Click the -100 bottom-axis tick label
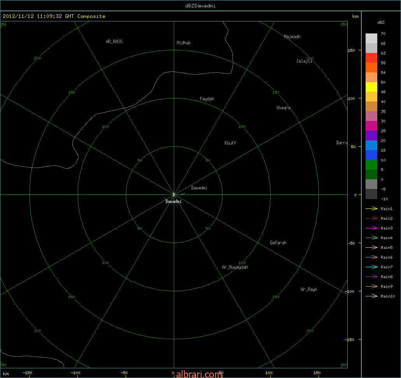Screen dimensions: 401x378 [76, 373]
